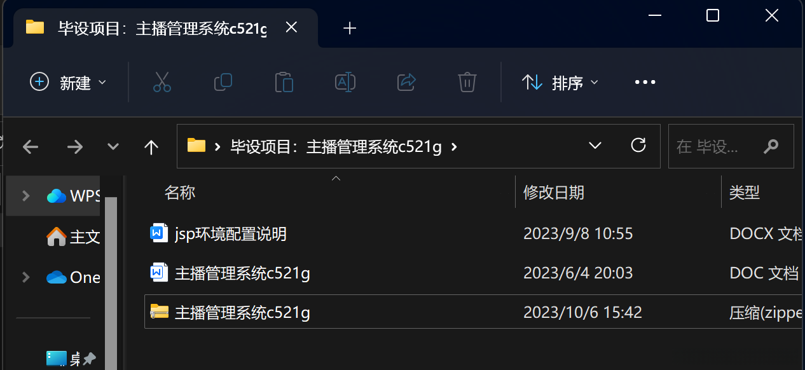The image size is (805, 370).
Task: Open the 新建 dropdown menu
Action: 68,82
